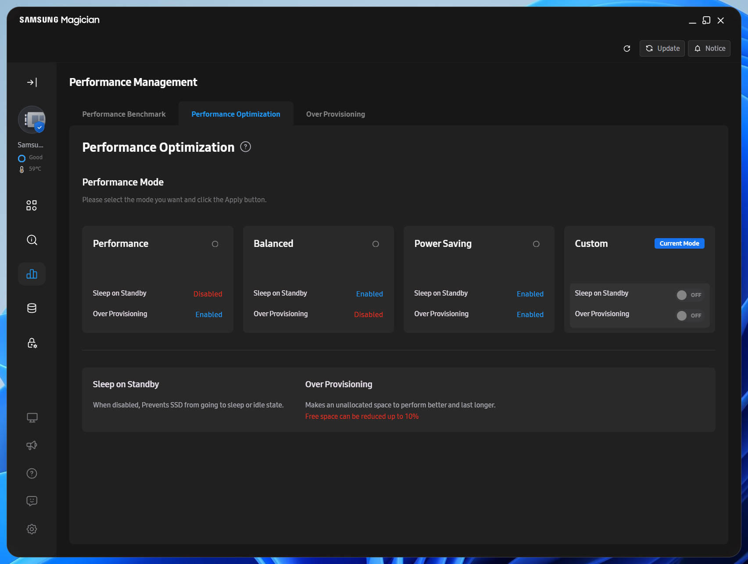
Task: Open the feedback smiley chat icon
Action: 32,501
